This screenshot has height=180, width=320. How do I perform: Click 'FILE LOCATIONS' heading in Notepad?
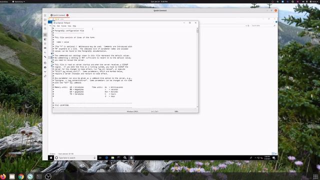pyautogui.click(x=61, y=105)
